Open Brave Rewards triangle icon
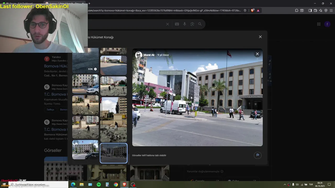 [x=258, y=10]
